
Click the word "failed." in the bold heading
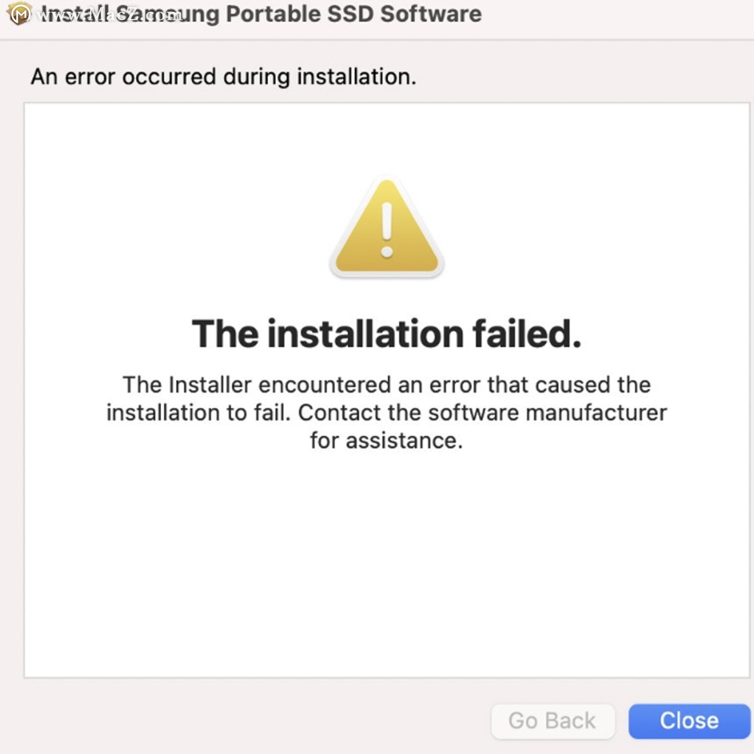pyautogui.click(x=527, y=334)
